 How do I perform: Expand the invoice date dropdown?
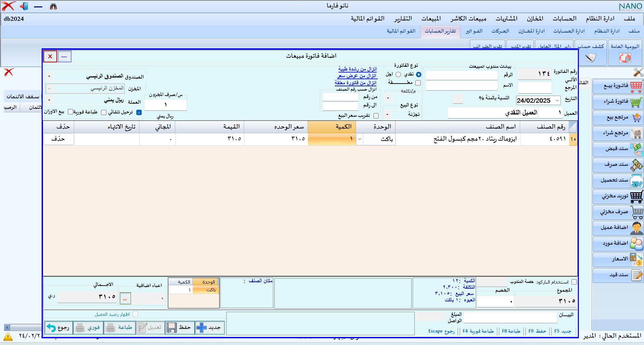pos(557,100)
